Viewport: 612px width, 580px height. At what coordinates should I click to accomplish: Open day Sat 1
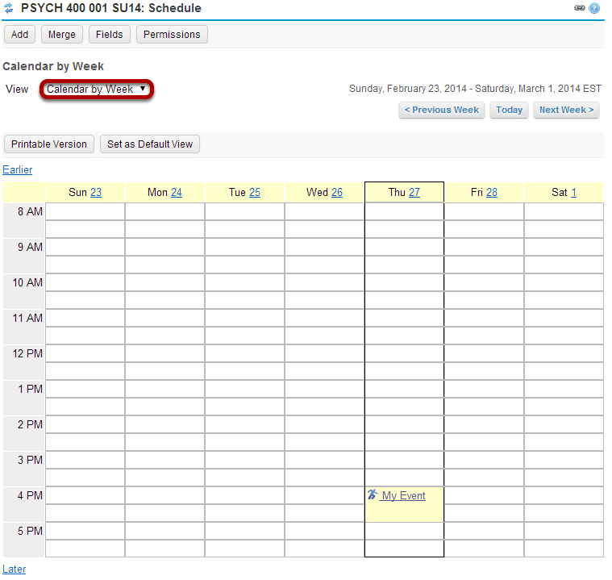tap(573, 193)
